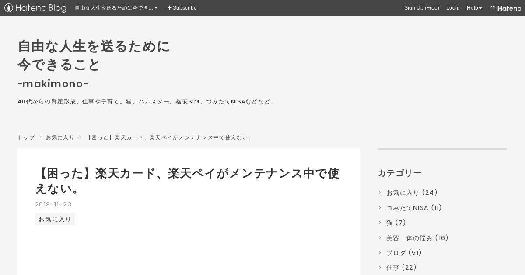The height and width of the screenshot is (275, 525).
Task: Go to トップ breadcrumb
Action: 26,137
